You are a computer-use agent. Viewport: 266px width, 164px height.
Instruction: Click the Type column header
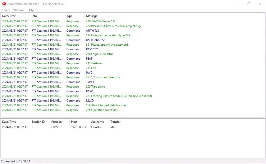[x=69, y=16]
